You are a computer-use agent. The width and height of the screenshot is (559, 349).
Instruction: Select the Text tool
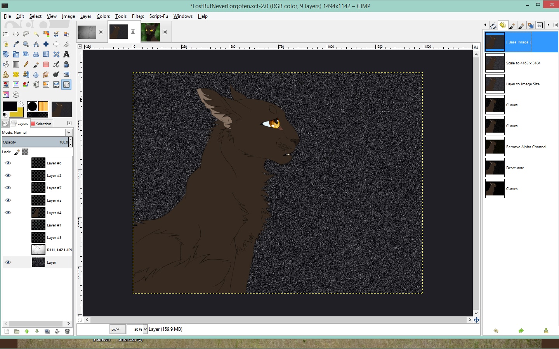(66, 54)
